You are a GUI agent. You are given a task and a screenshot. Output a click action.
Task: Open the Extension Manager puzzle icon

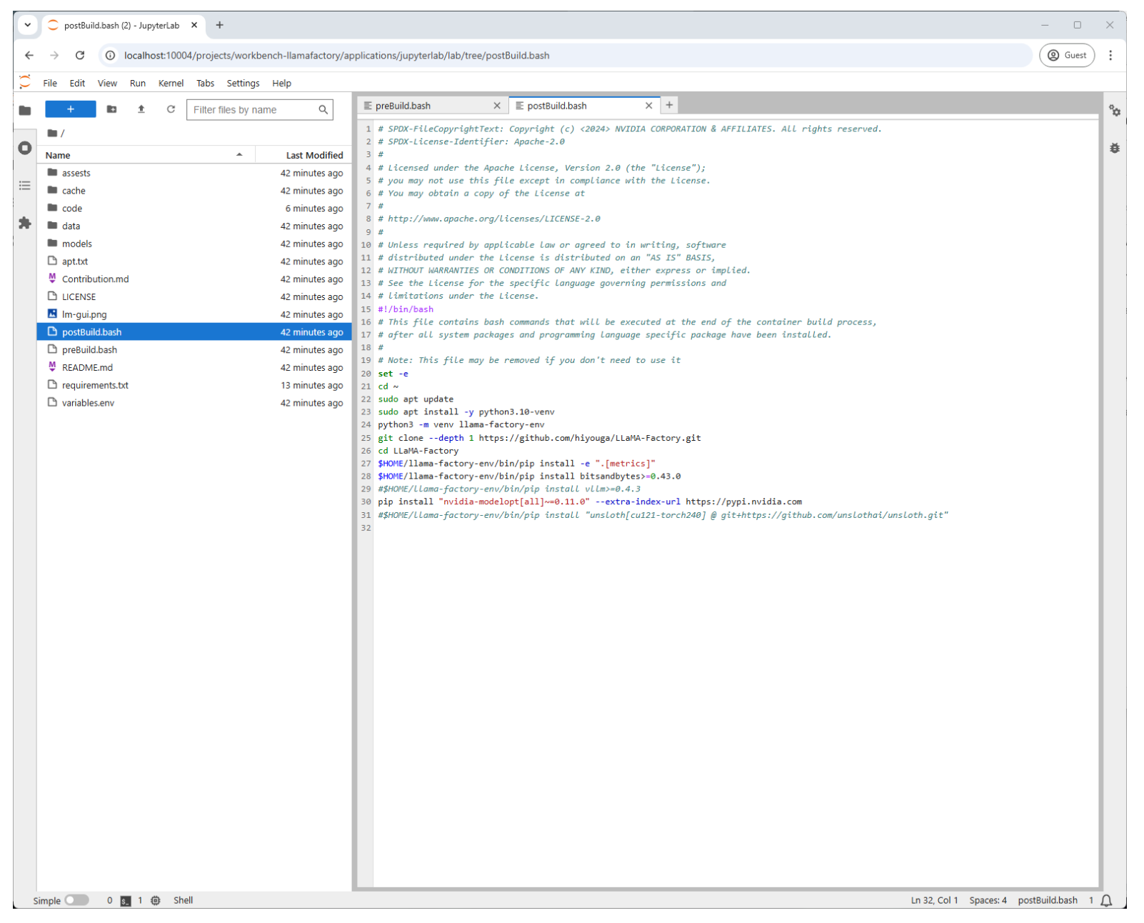pos(25,223)
